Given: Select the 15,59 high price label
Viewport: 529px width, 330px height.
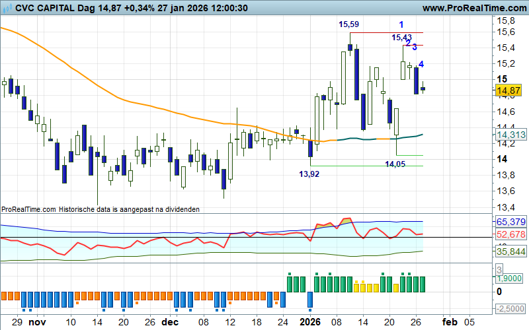Looking at the screenshot, I should point(349,24).
